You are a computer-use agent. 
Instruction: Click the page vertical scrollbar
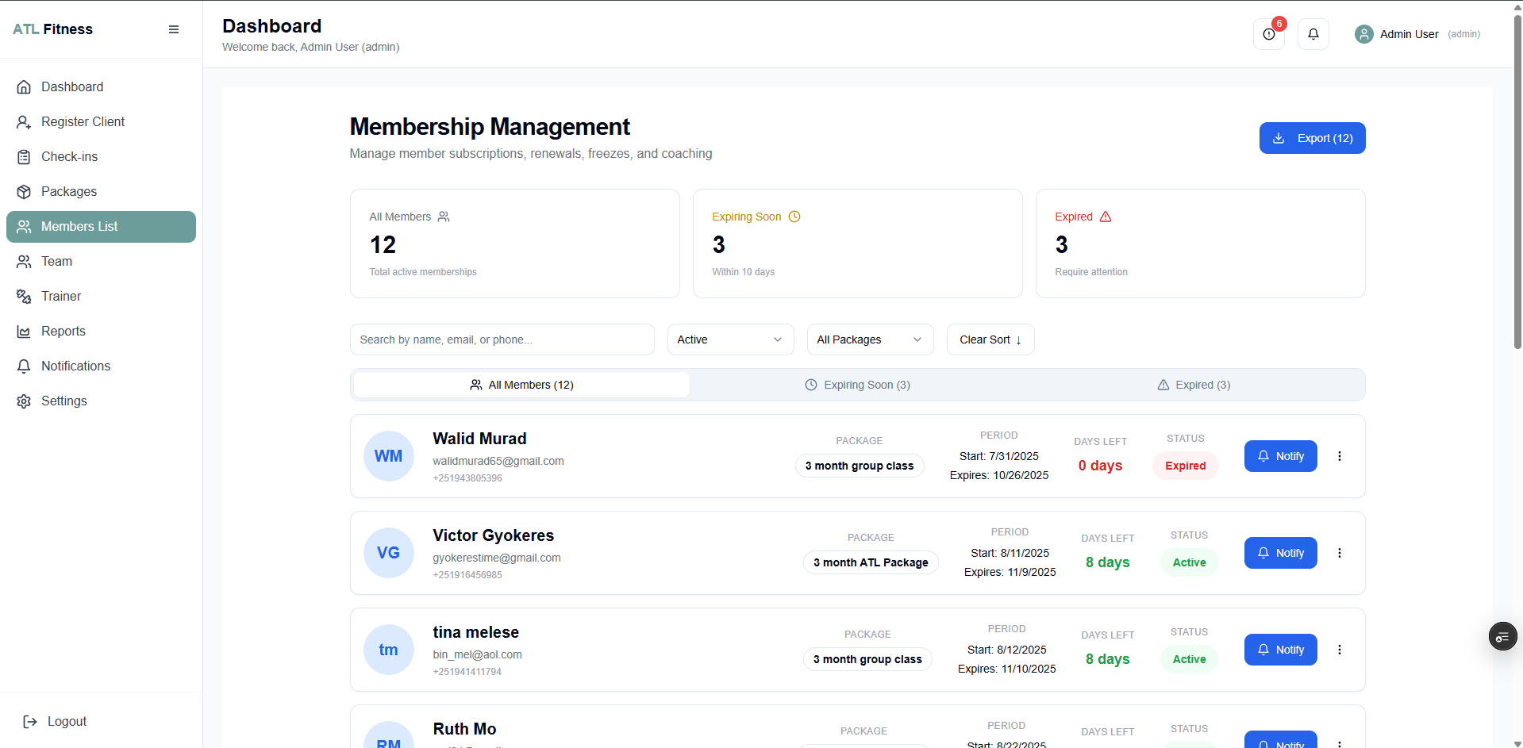[x=1517, y=182]
